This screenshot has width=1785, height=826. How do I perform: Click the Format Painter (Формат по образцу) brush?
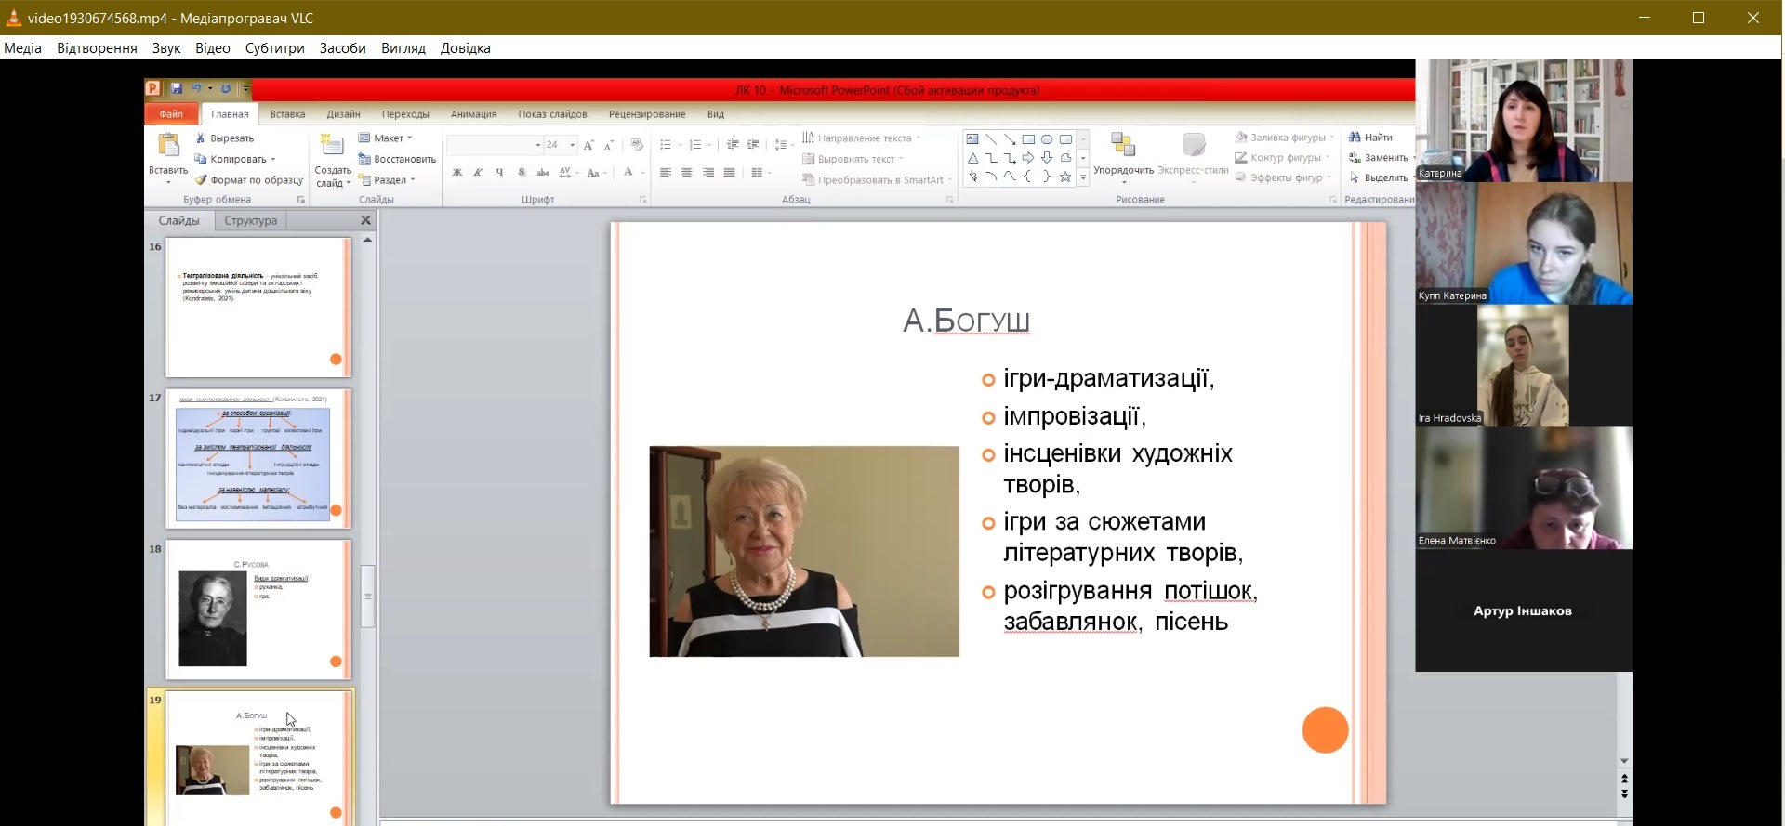(201, 180)
